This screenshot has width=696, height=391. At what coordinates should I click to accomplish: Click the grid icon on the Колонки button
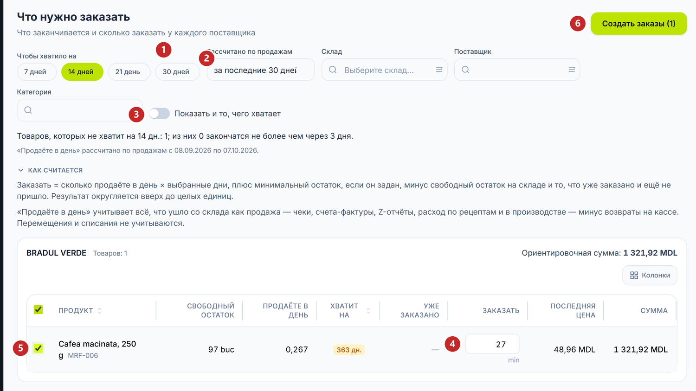pos(634,276)
